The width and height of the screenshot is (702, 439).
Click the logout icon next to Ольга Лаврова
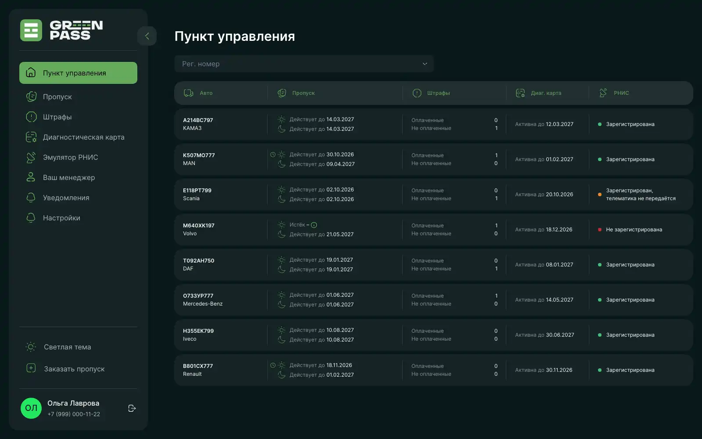(132, 408)
